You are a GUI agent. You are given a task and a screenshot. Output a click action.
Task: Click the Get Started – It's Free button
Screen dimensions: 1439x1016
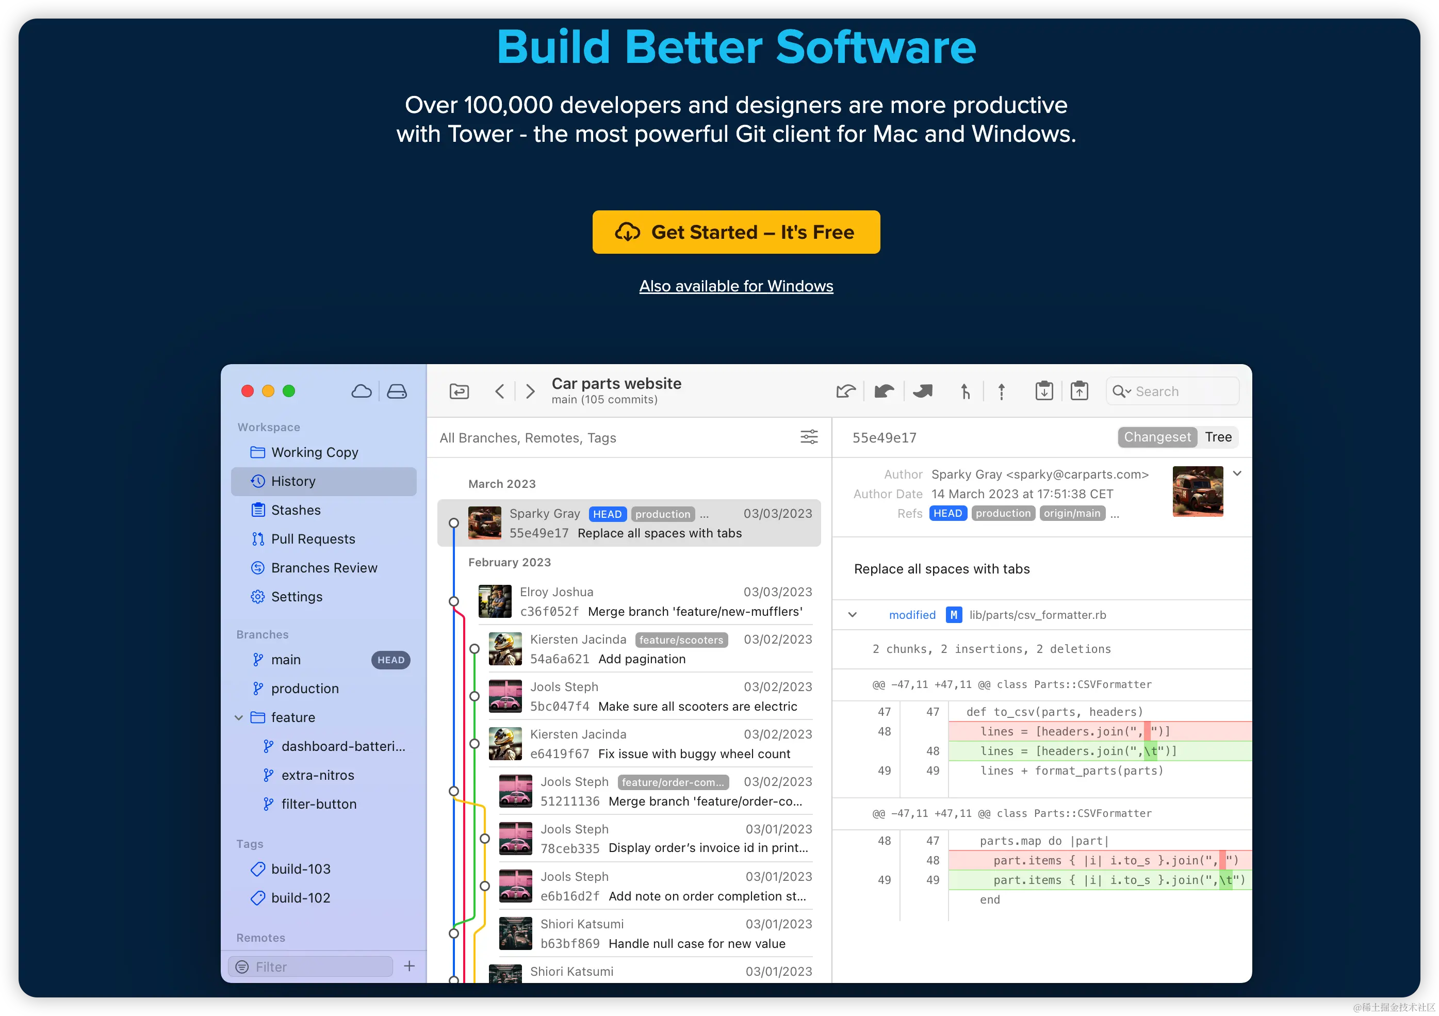point(736,232)
